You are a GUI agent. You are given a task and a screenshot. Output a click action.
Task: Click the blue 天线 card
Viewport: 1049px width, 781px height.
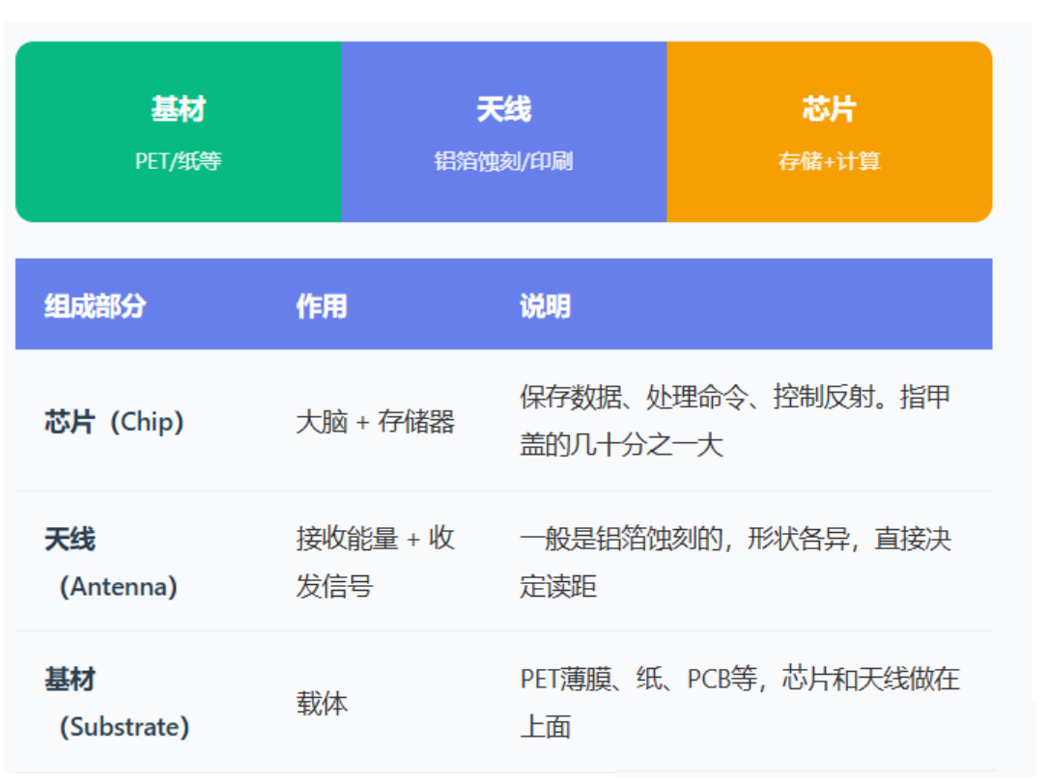point(504,131)
